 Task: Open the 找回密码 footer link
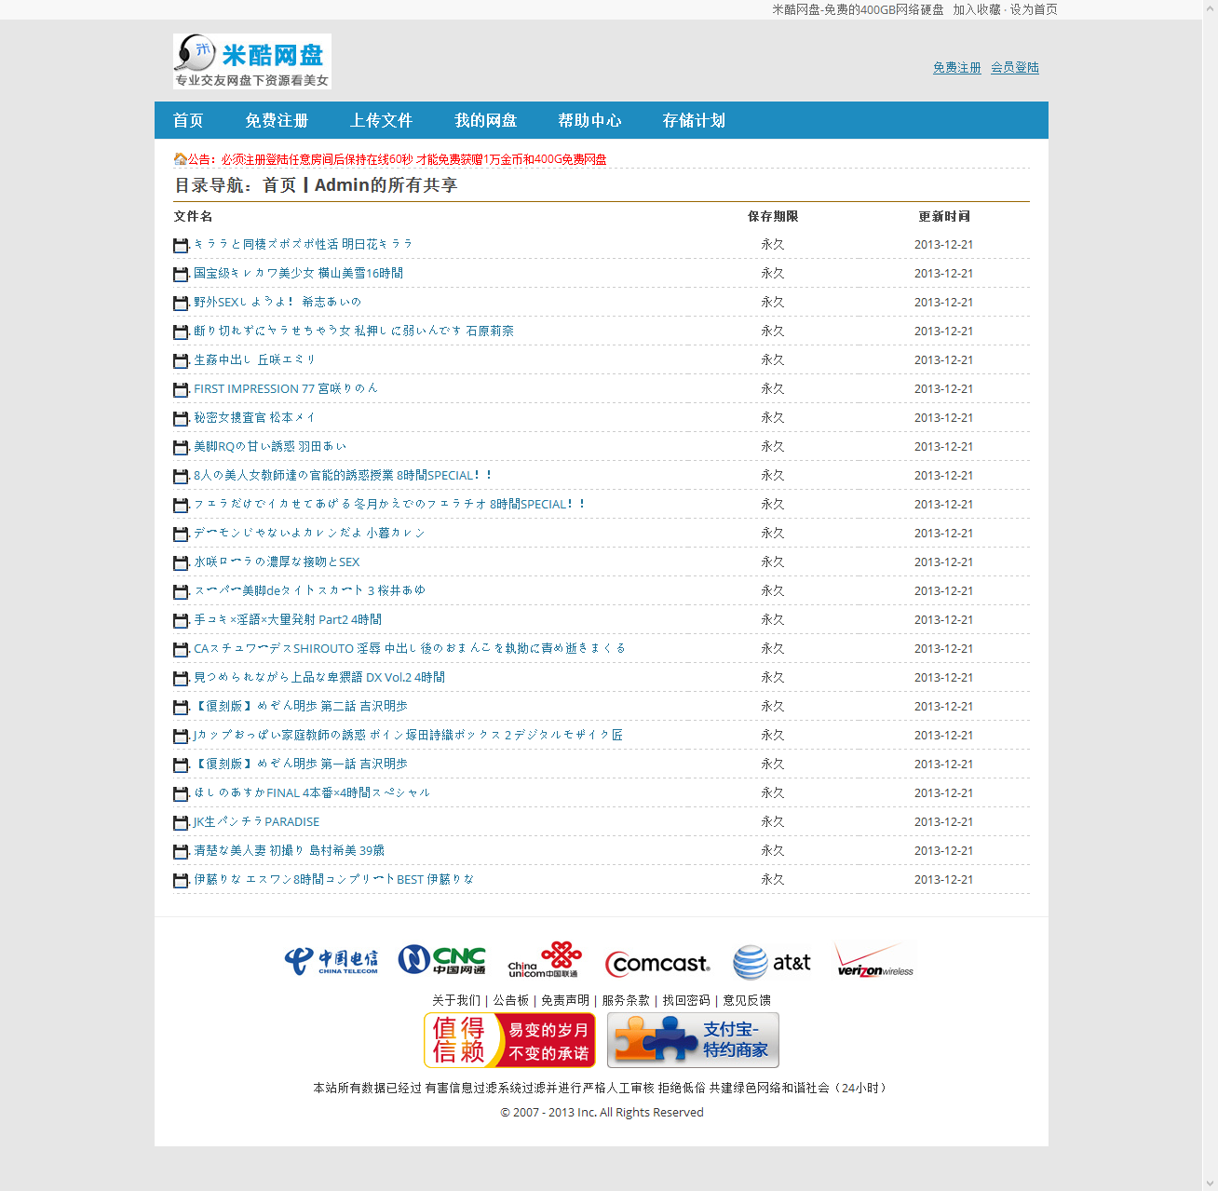pyautogui.click(x=686, y=1000)
